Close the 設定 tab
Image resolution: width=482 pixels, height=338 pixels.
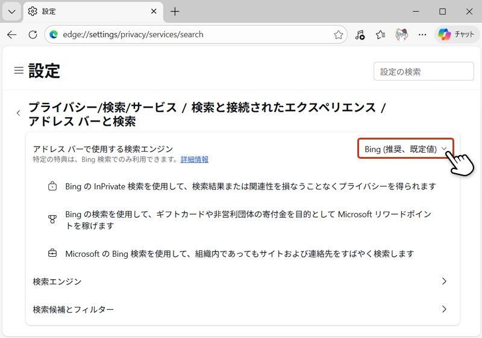click(x=154, y=11)
